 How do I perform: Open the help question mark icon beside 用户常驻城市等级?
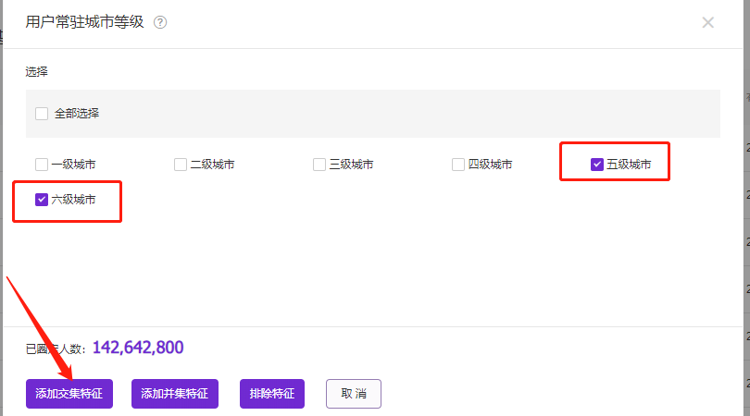pyautogui.click(x=160, y=22)
